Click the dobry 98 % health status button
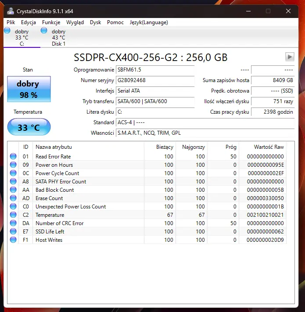305x312 pixels. (x=29, y=89)
